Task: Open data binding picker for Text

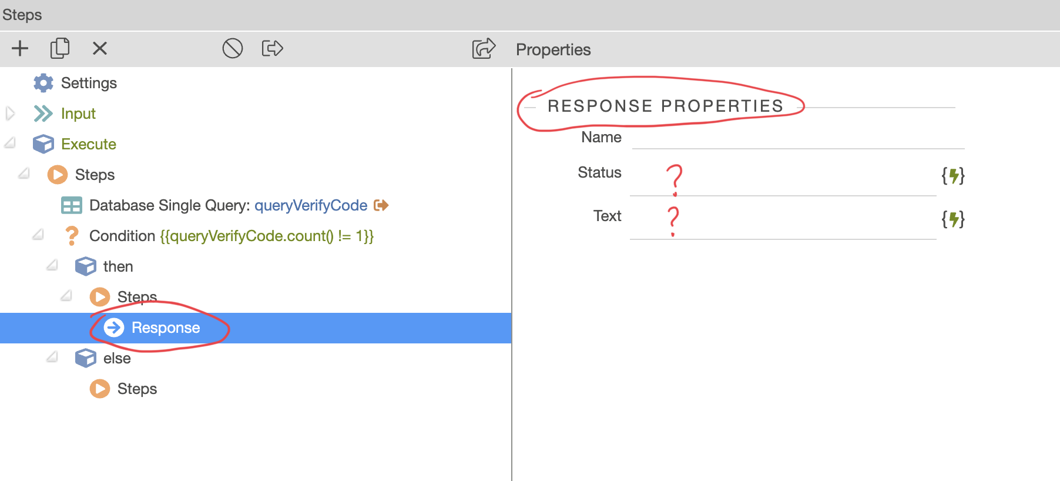Action: 952,219
